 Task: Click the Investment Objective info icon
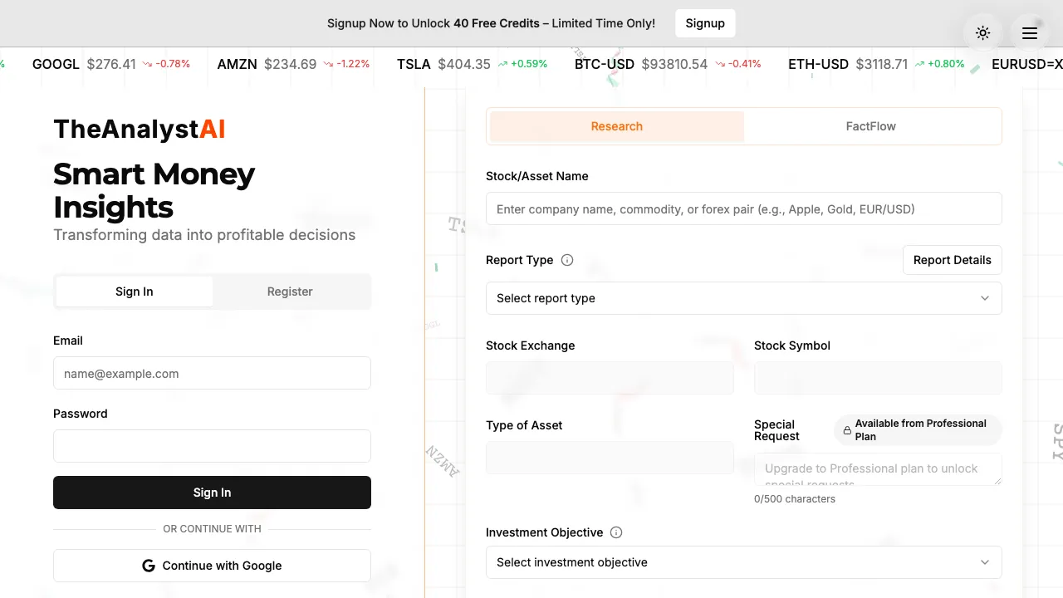coord(617,532)
